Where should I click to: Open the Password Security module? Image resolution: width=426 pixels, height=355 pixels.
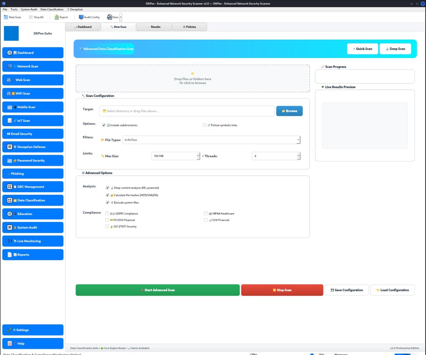(33, 160)
